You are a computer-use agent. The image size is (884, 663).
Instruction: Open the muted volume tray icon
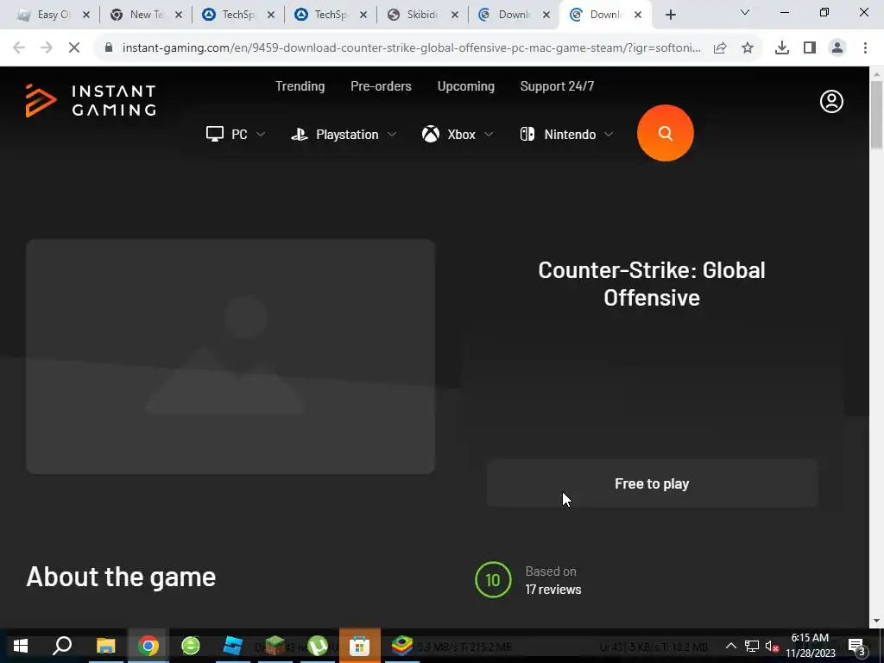click(x=772, y=646)
